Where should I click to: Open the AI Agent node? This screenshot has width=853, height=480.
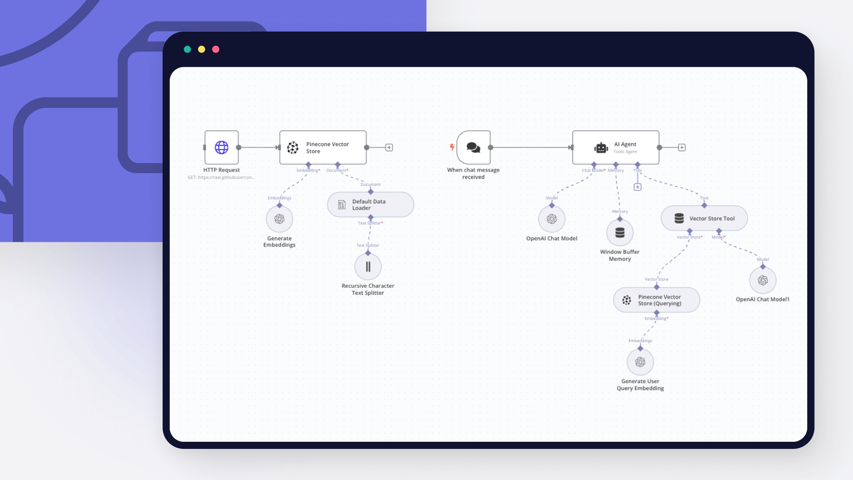tap(616, 147)
